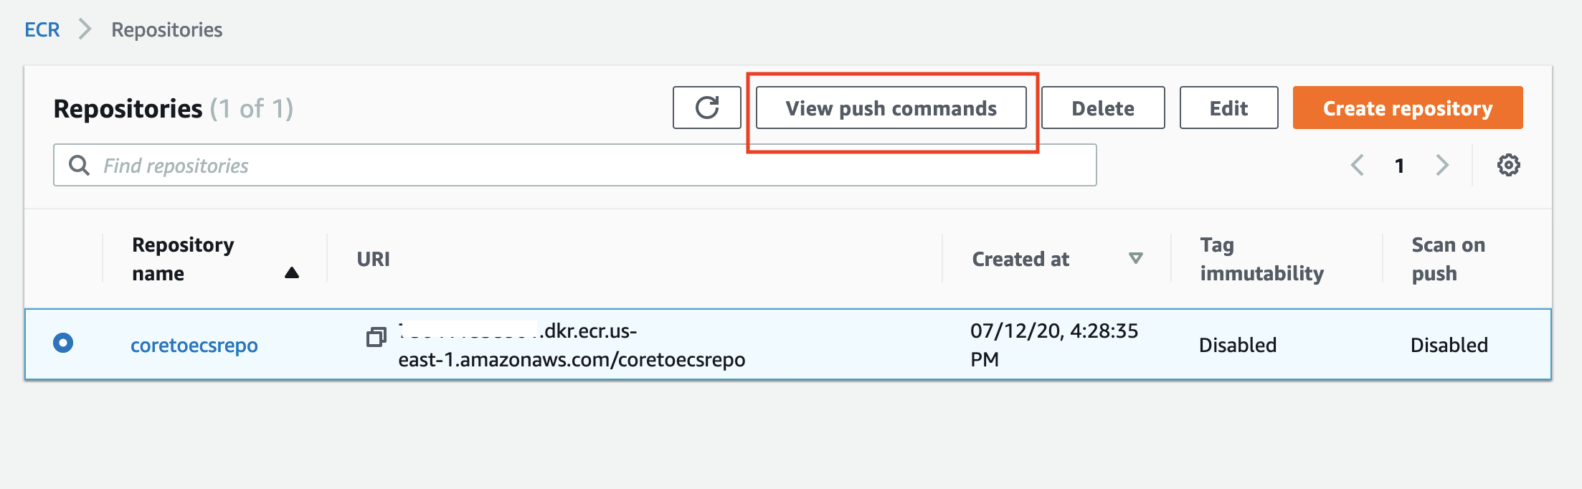Open breadcrumb chevron next to ECR
The height and width of the screenshot is (489, 1582).
point(85,29)
